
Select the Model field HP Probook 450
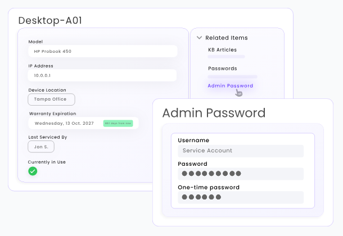click(x=102, y=51)
